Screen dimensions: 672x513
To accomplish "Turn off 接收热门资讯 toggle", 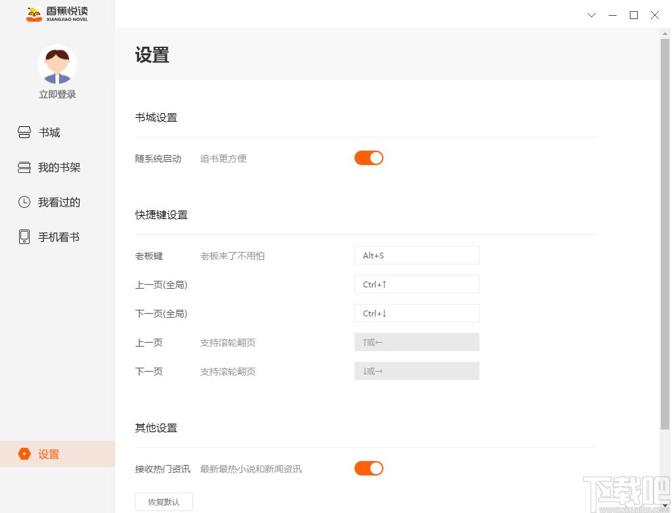I will click(x=368, y=468).
